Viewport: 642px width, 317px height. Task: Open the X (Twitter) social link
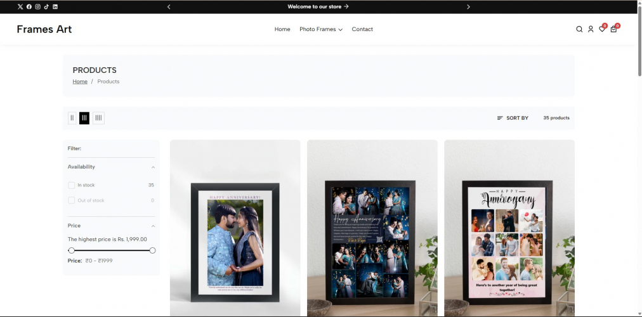coord(20,6)
